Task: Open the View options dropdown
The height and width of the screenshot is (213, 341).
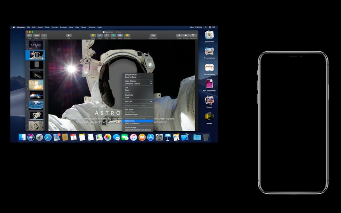Action: 29,35
